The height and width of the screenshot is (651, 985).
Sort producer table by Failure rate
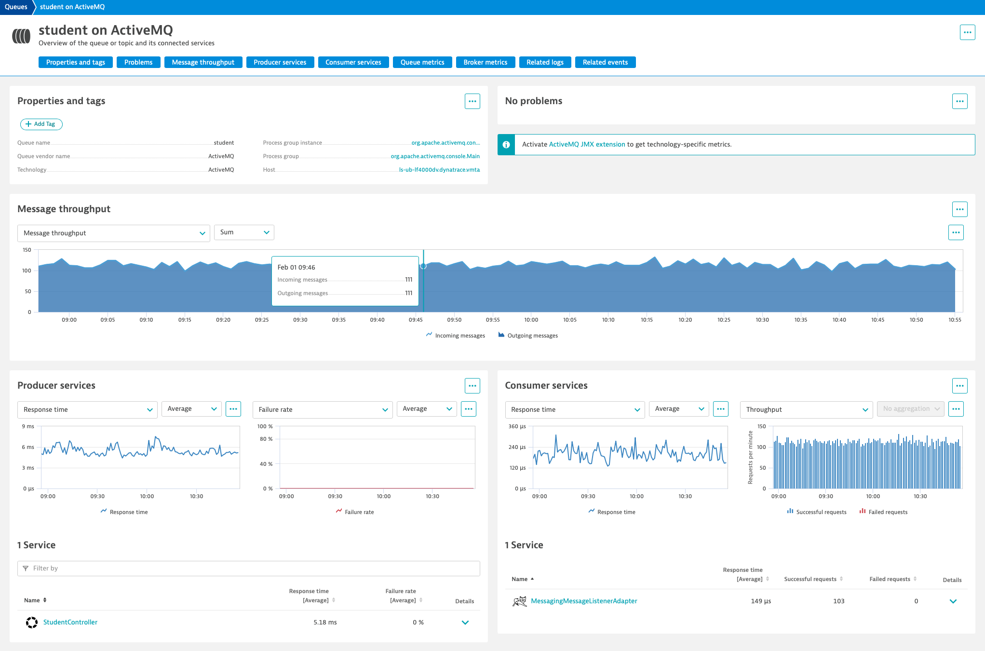[x=404, y=596]
